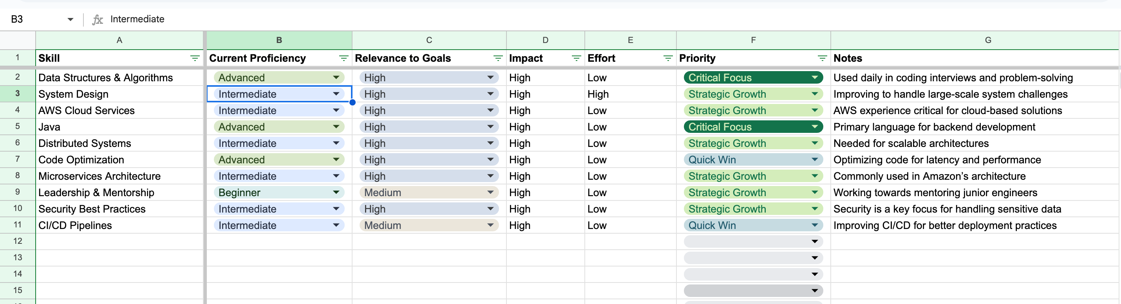Viewport: 1121px width, 304px height.
Task: Expand the name box dropdown arrow
Action: (71, 20)
